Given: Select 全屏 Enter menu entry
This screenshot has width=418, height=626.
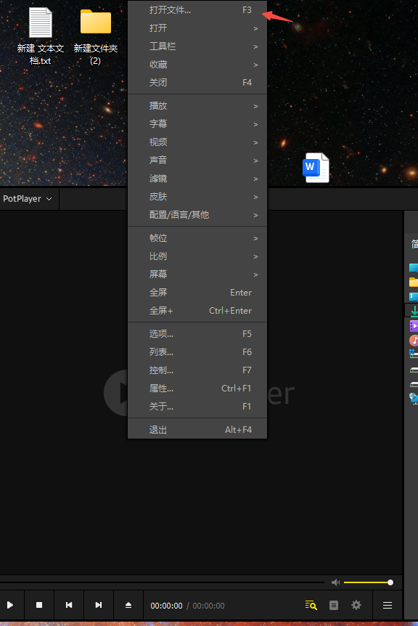Looking at the screenshot, I should 197,292.
